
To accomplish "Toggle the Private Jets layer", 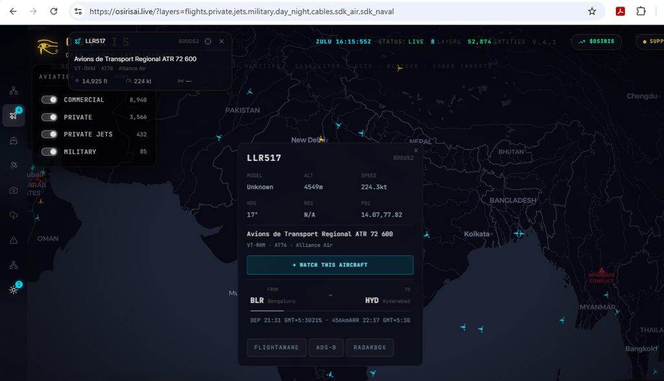I will (x=49, y=134).
